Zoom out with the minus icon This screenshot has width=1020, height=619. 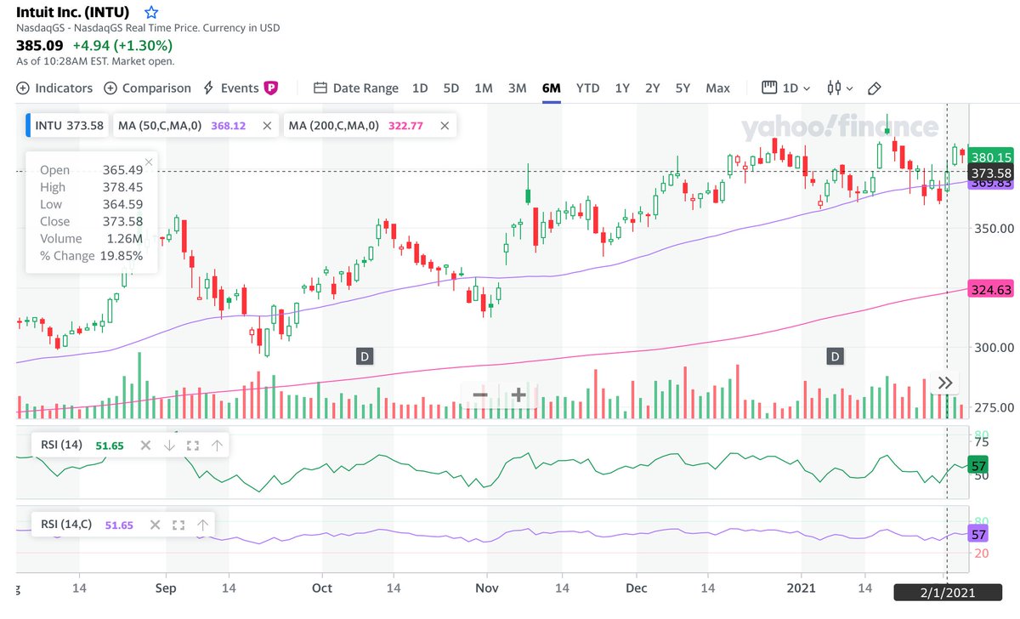(479, 395)
